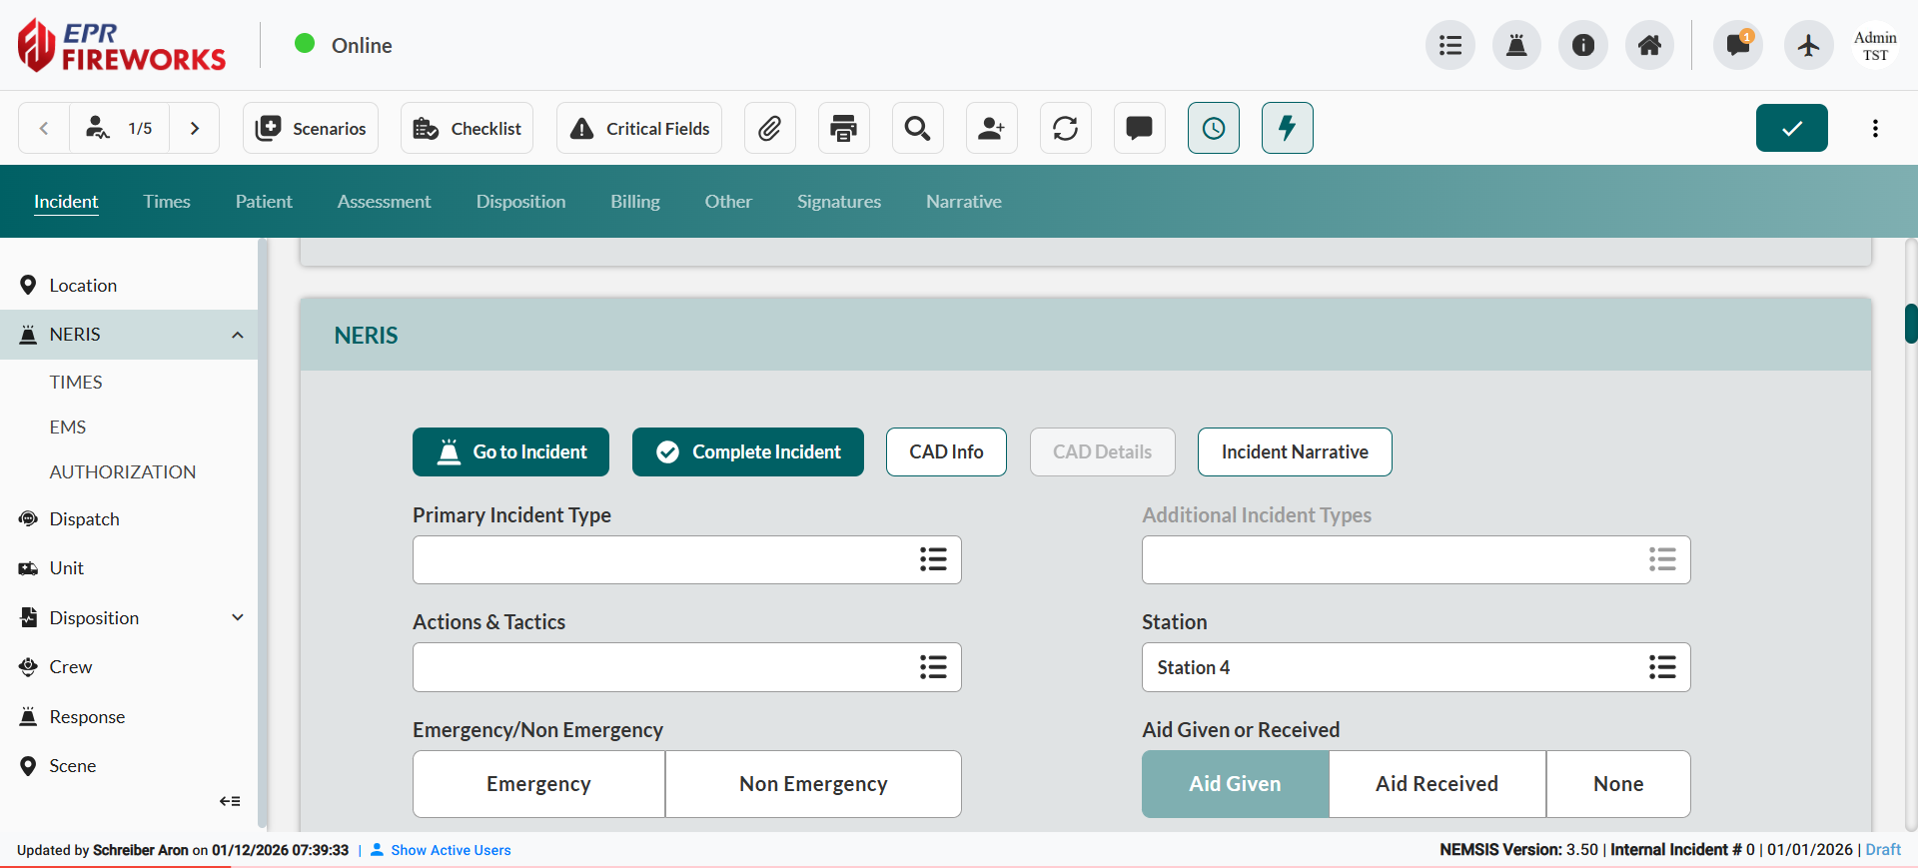The width and height of the screenshot is (1918, 868).
Task: Click the paperclip attachments icon
Action: coord(769,128)
